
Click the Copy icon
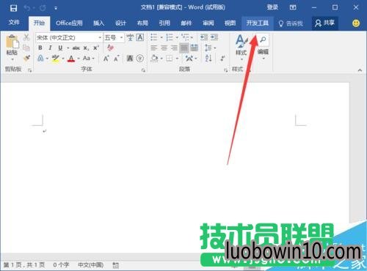tap(26, 48)
